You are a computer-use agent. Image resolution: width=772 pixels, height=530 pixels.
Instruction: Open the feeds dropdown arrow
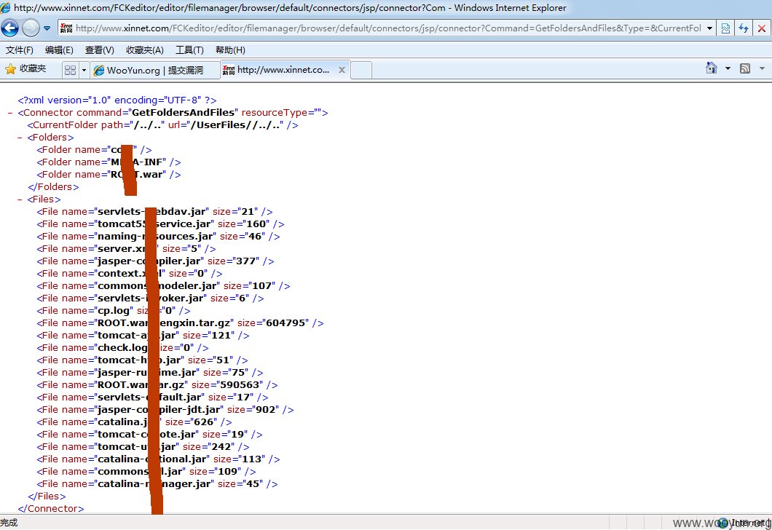[x=762, y=68]
